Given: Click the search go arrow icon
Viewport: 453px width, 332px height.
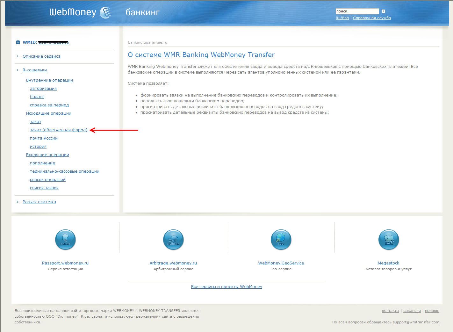Looking at the screenshot, I should [x=383, y=11].
